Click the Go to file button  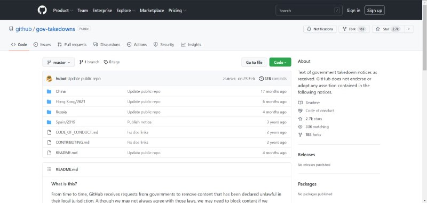coord(254,62)
